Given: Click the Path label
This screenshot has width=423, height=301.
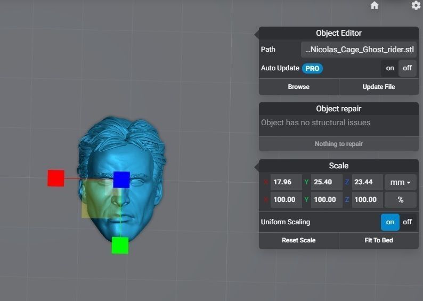Looking at the screenshot, I should click(x=268, y=50).
